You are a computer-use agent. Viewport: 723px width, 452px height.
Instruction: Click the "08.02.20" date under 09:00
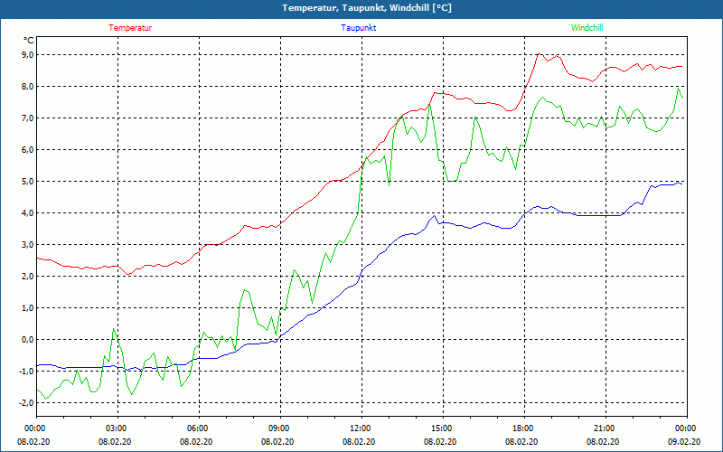[x=277, y=442]
